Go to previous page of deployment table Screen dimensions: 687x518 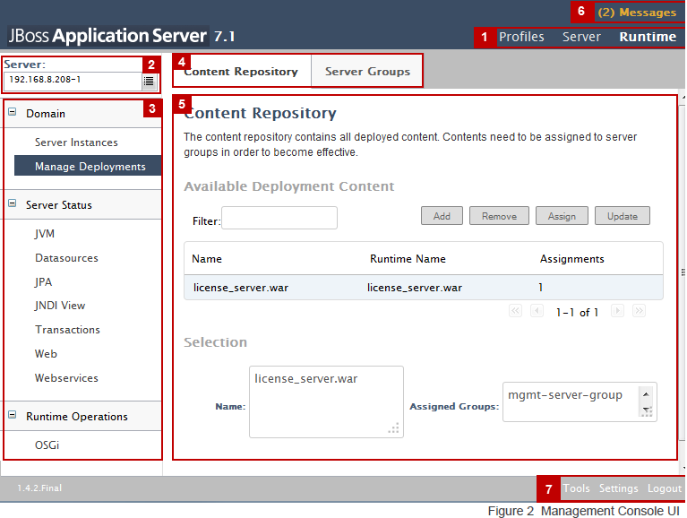coord(537,311)
